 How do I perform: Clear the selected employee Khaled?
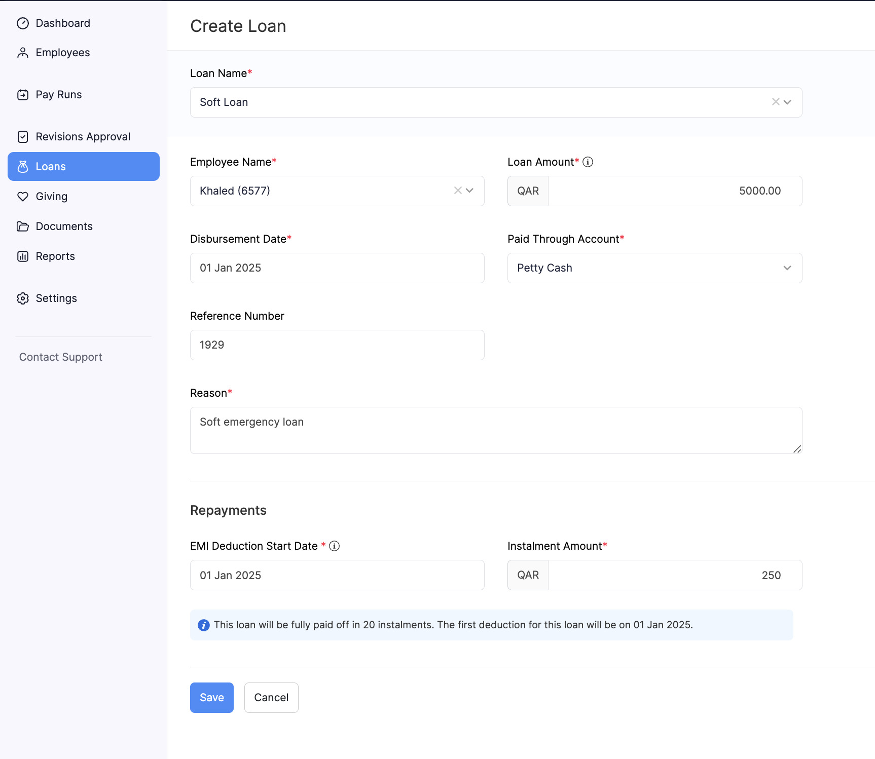coord(458,191)
